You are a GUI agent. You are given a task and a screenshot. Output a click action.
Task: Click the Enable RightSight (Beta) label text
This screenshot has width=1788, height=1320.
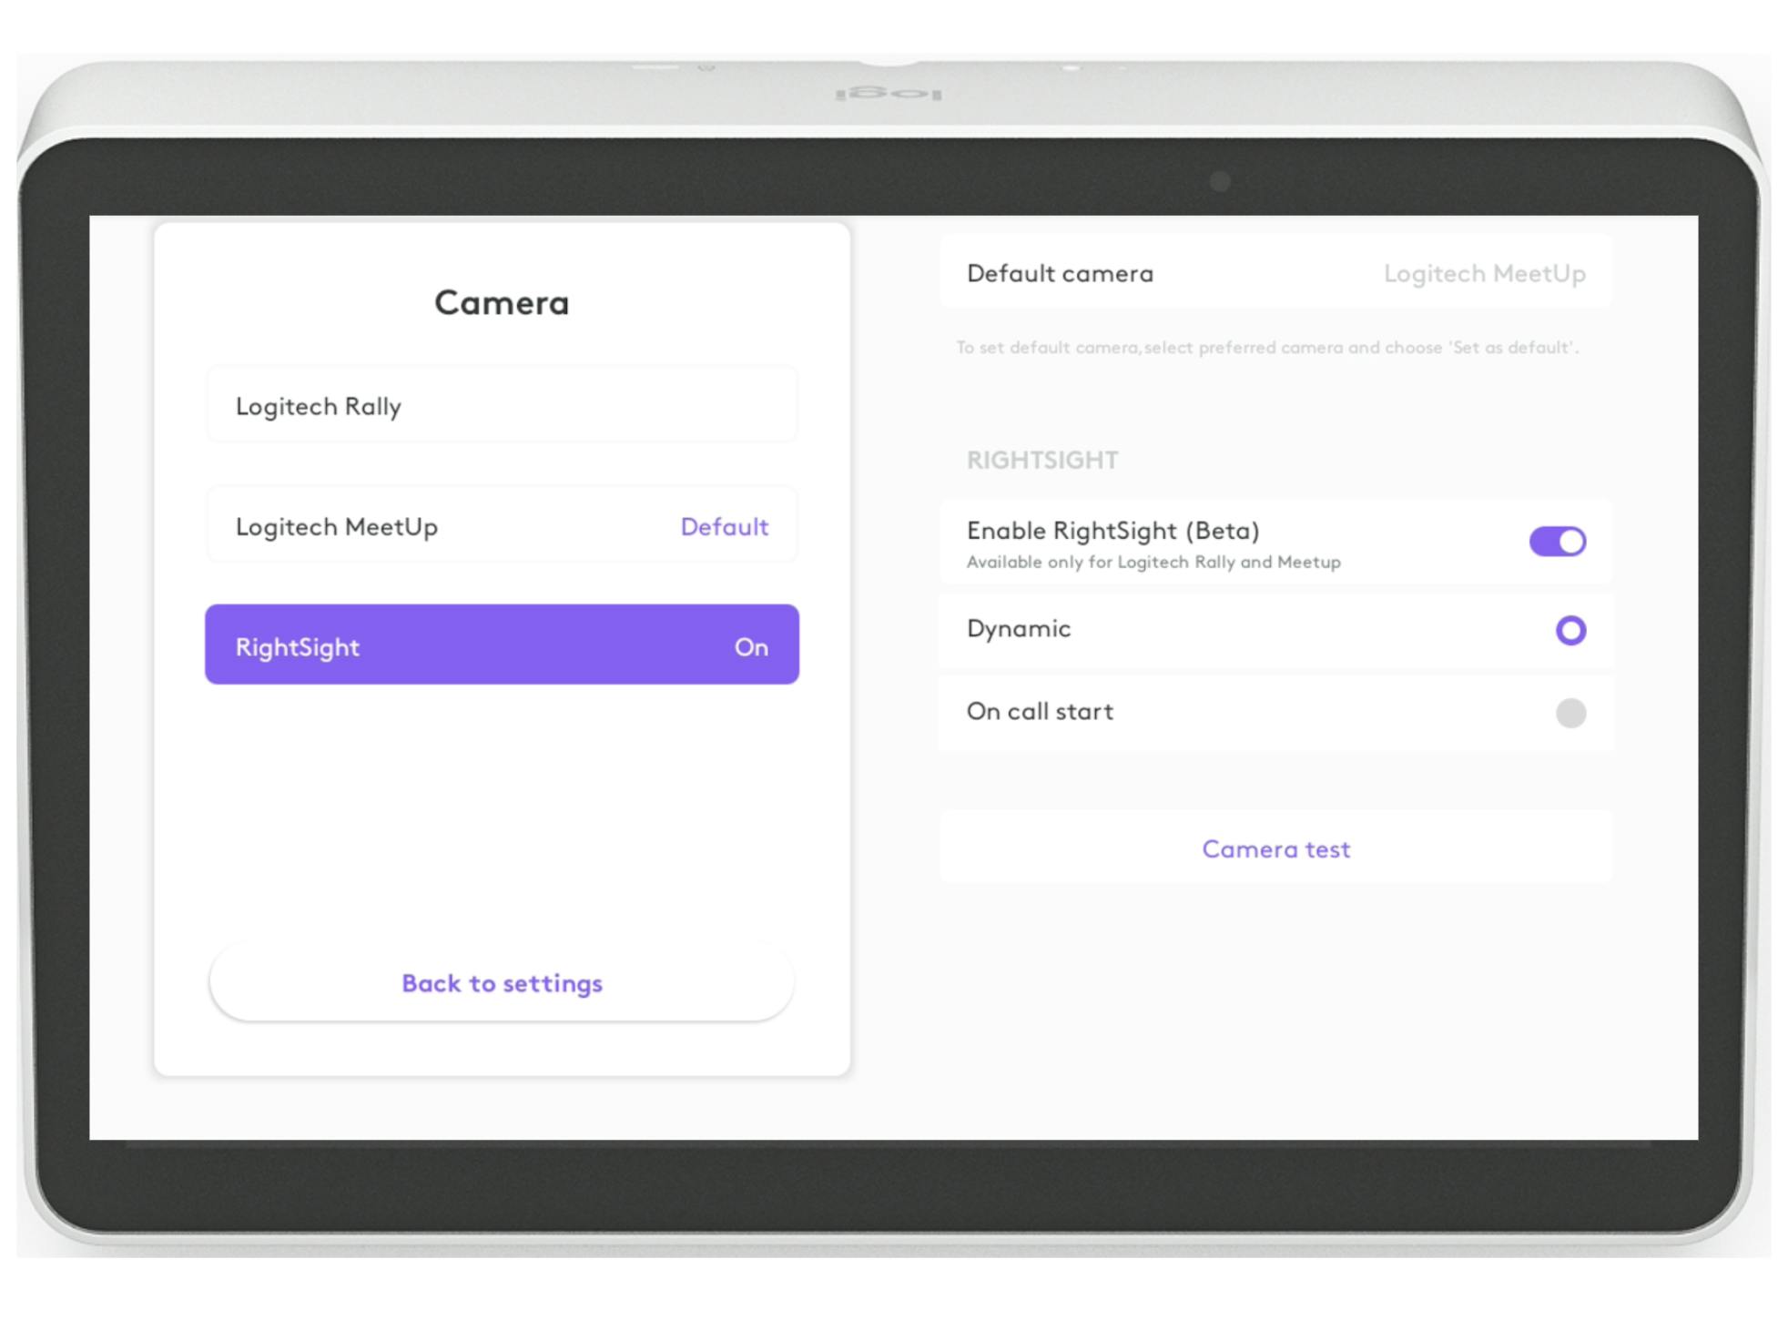[1112, 530]
